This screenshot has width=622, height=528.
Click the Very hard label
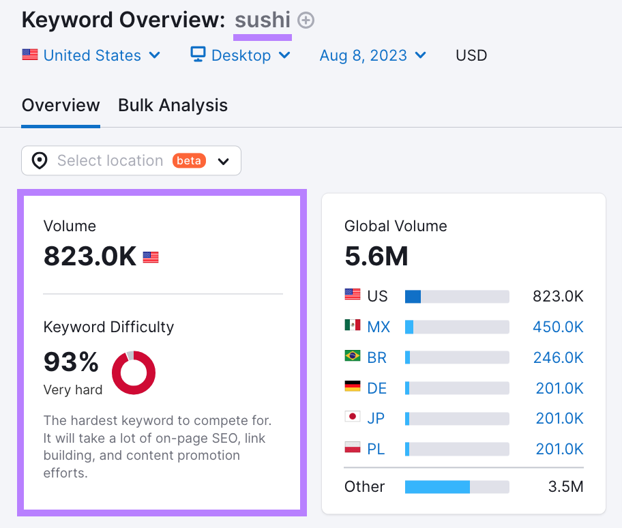point(73,390)
